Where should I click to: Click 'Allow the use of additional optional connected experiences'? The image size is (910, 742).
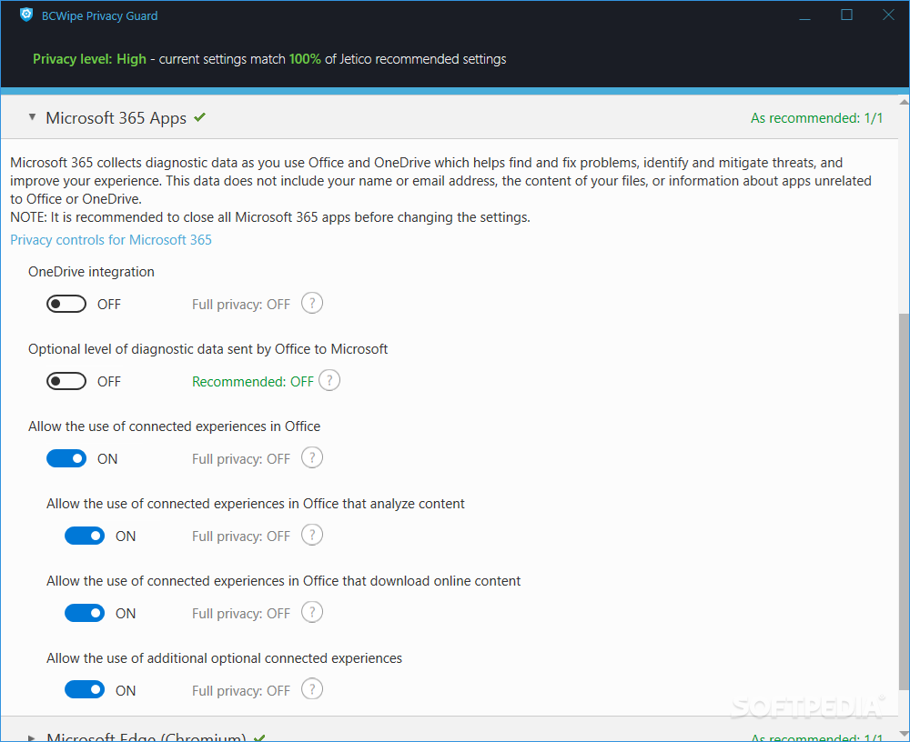pos(224,658)
